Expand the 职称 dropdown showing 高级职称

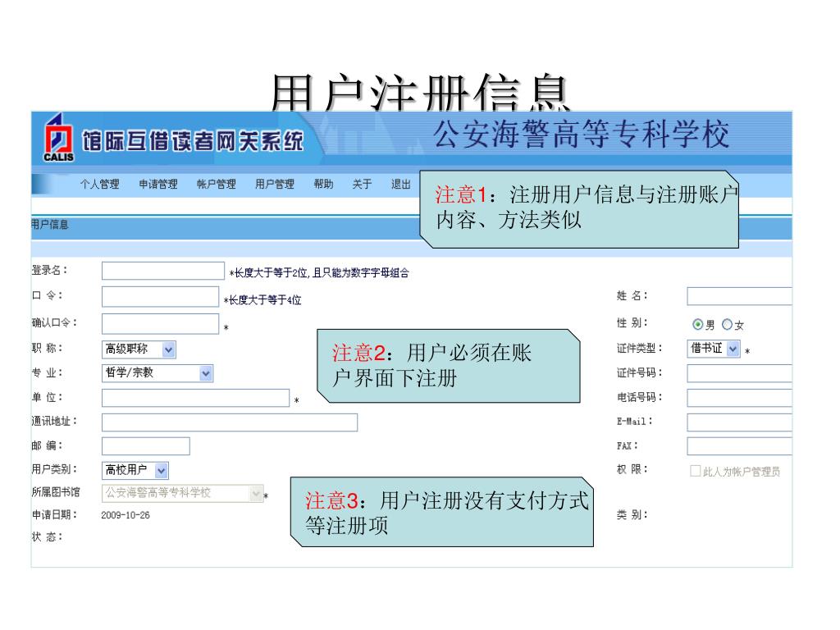point(139,349)
